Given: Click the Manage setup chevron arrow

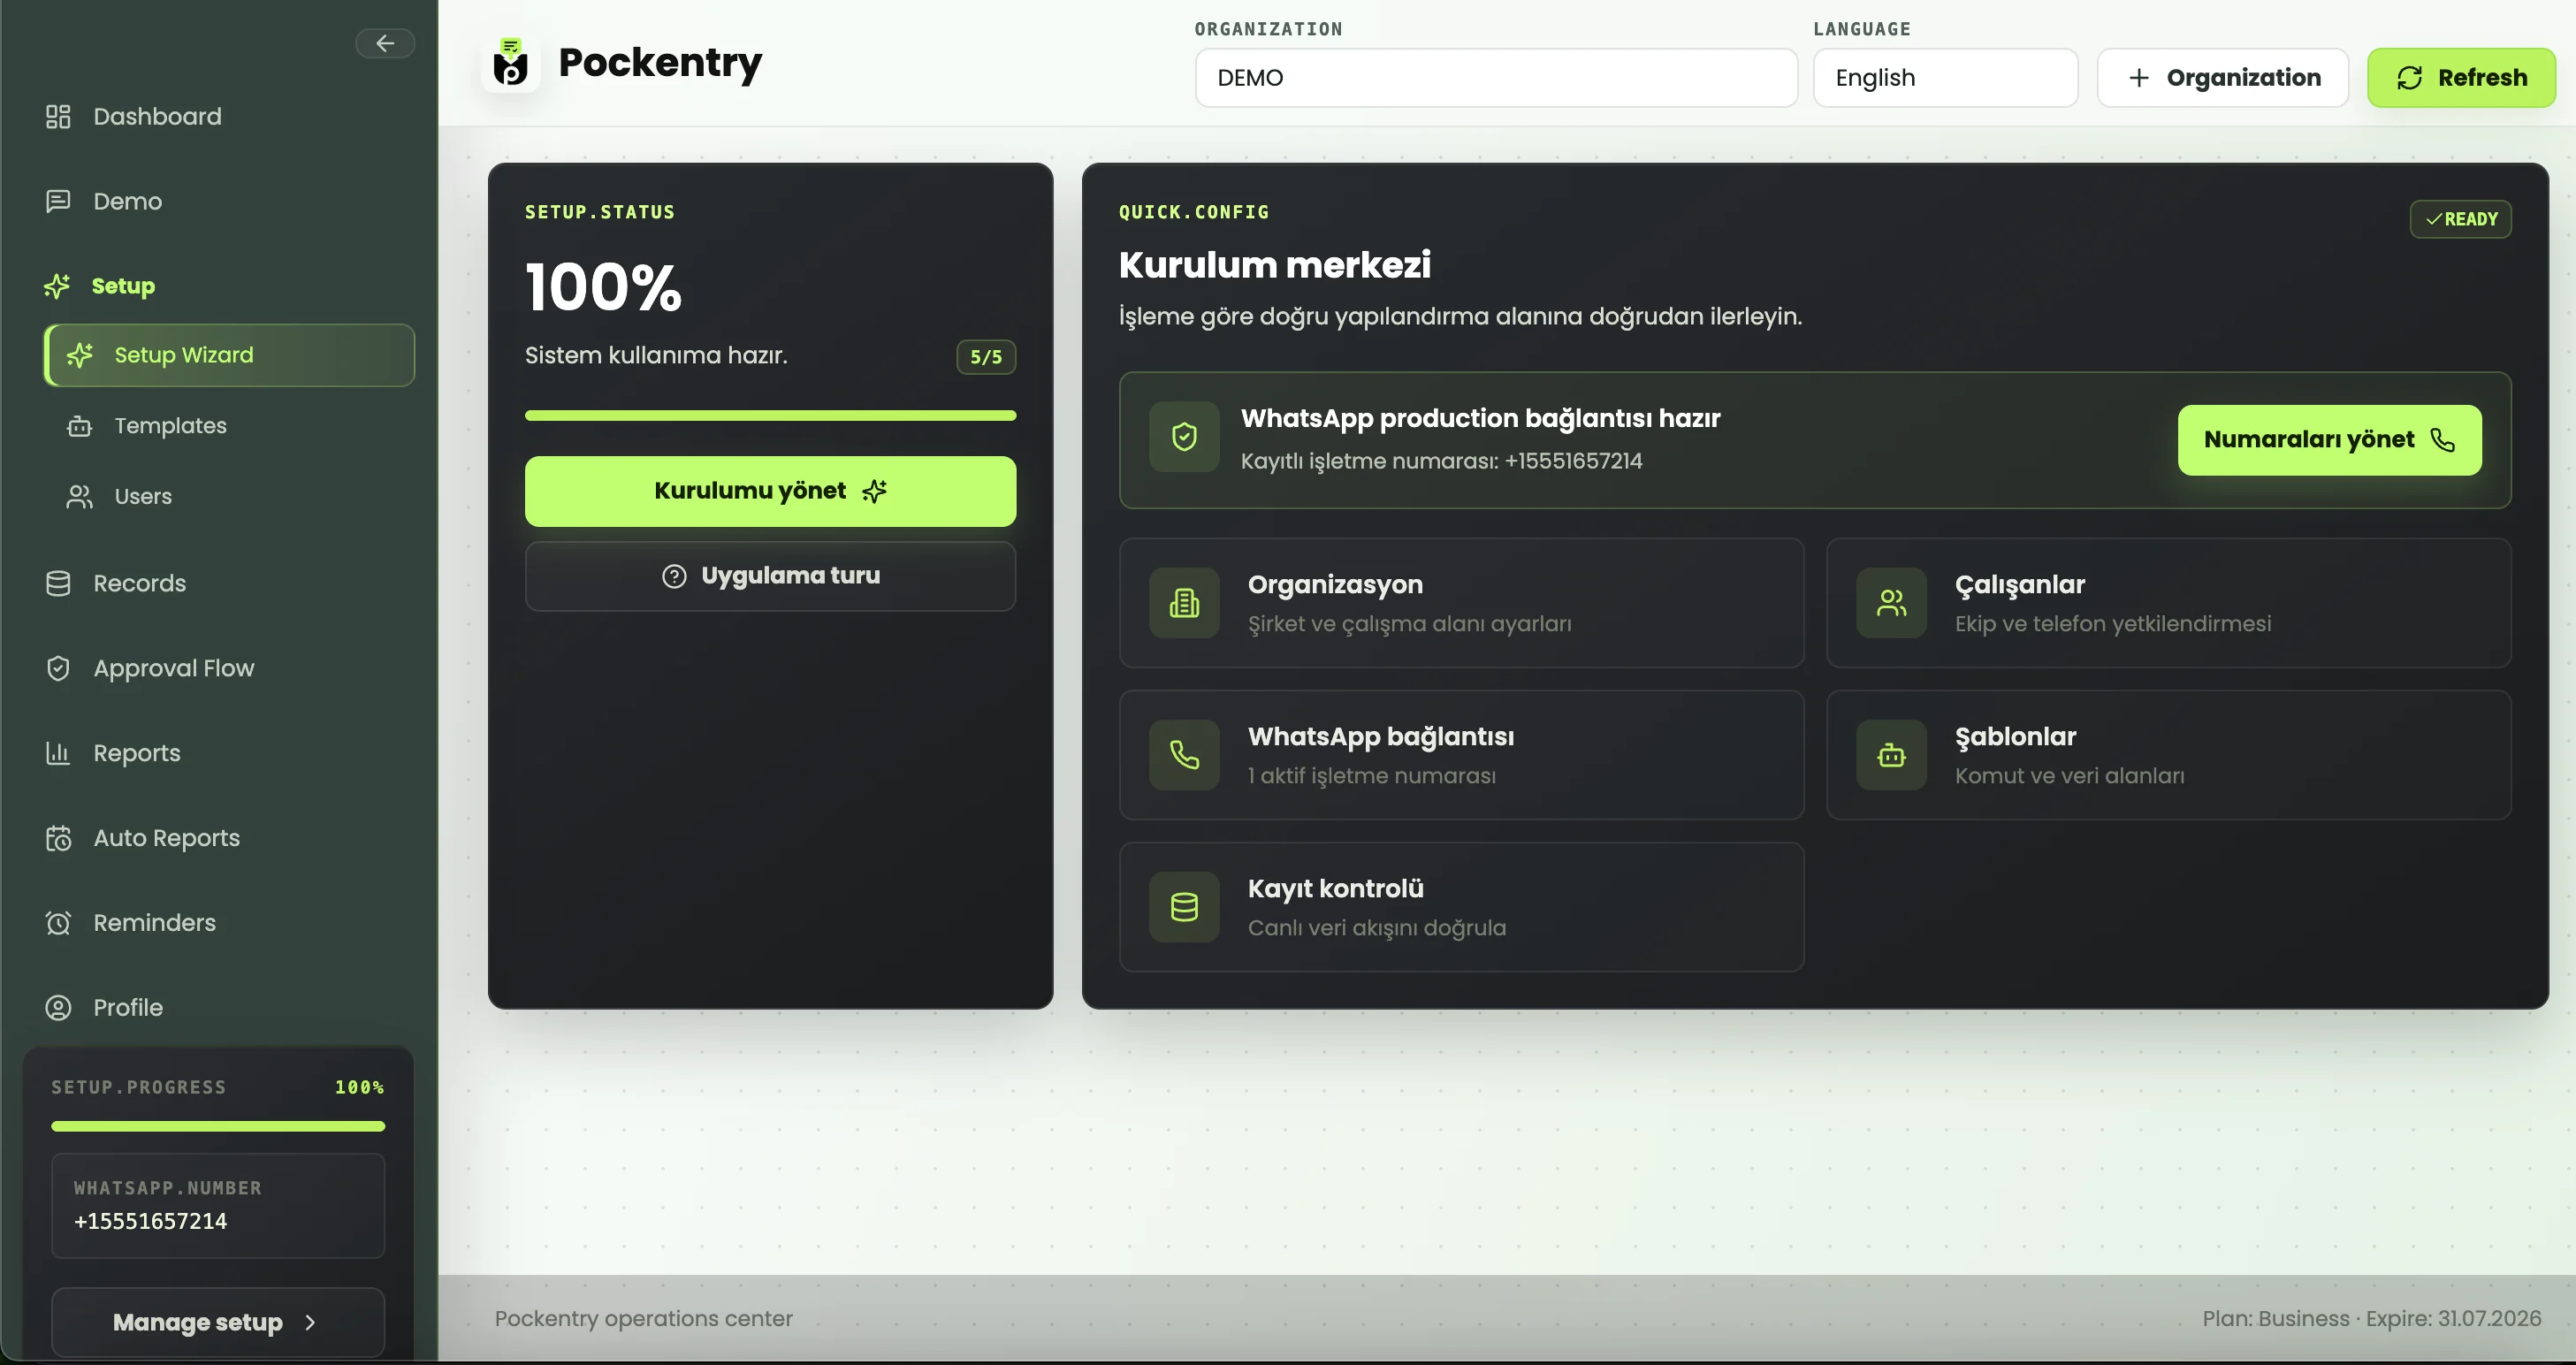Looking at the screenshot, I should [310, 1322].
